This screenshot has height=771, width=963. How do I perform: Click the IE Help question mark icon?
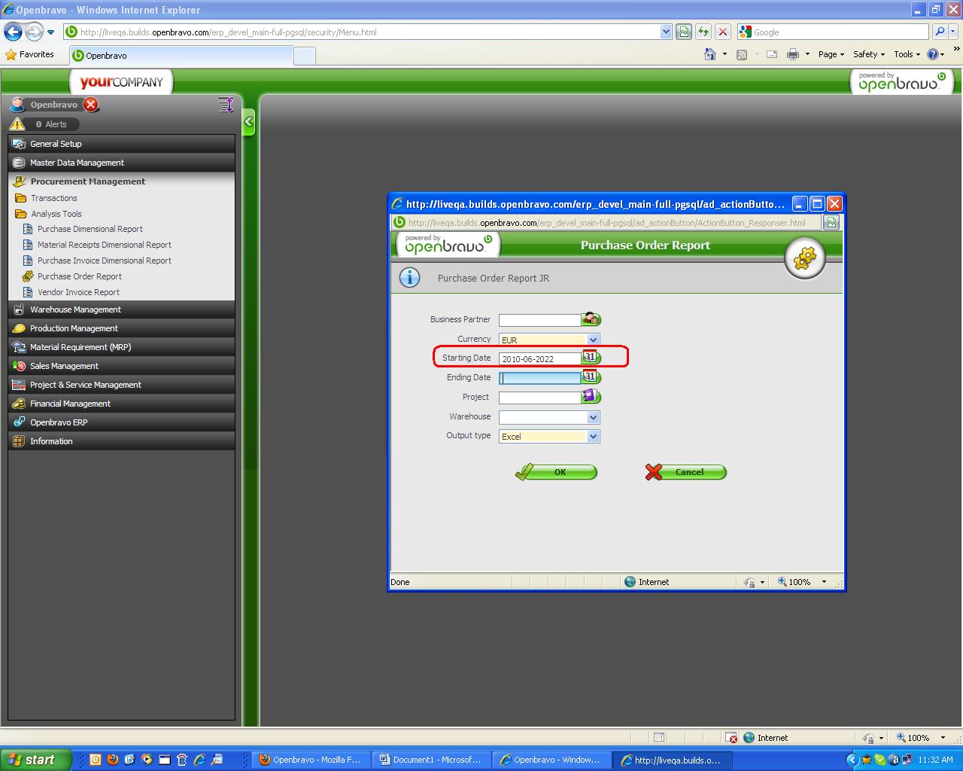tap(933, 54)
